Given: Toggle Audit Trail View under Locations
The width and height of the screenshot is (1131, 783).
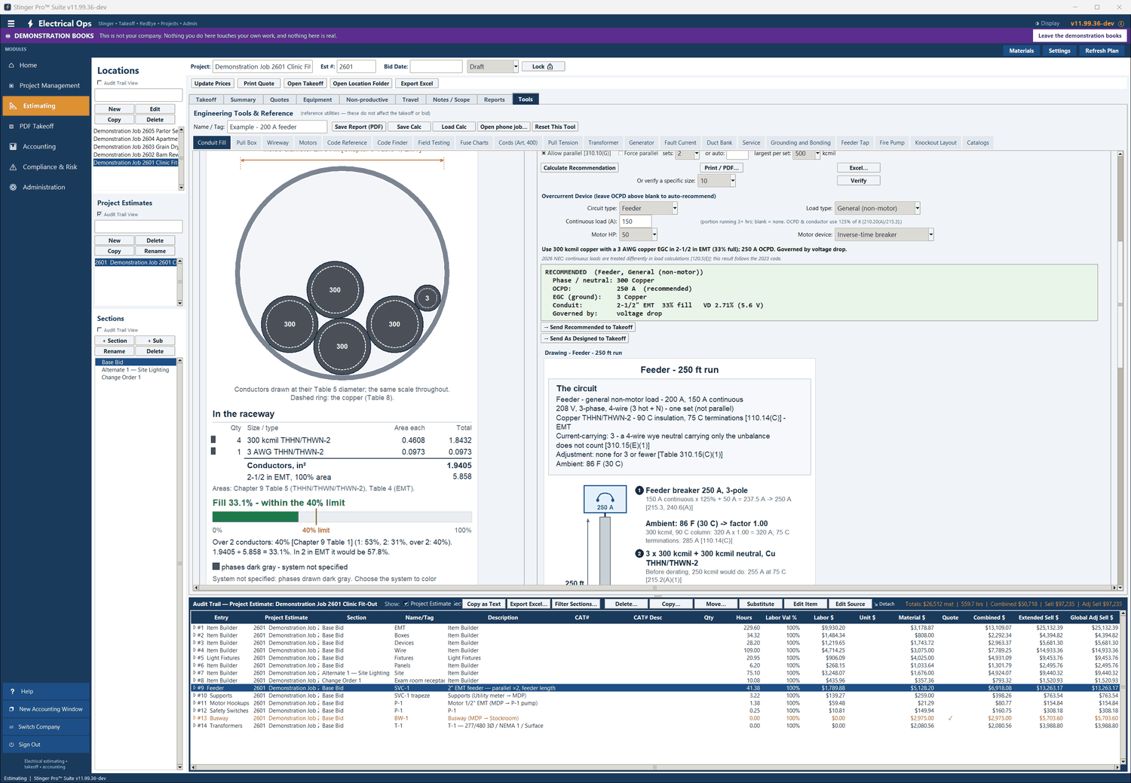Looking at the screenshot, I should coord(100,83).
